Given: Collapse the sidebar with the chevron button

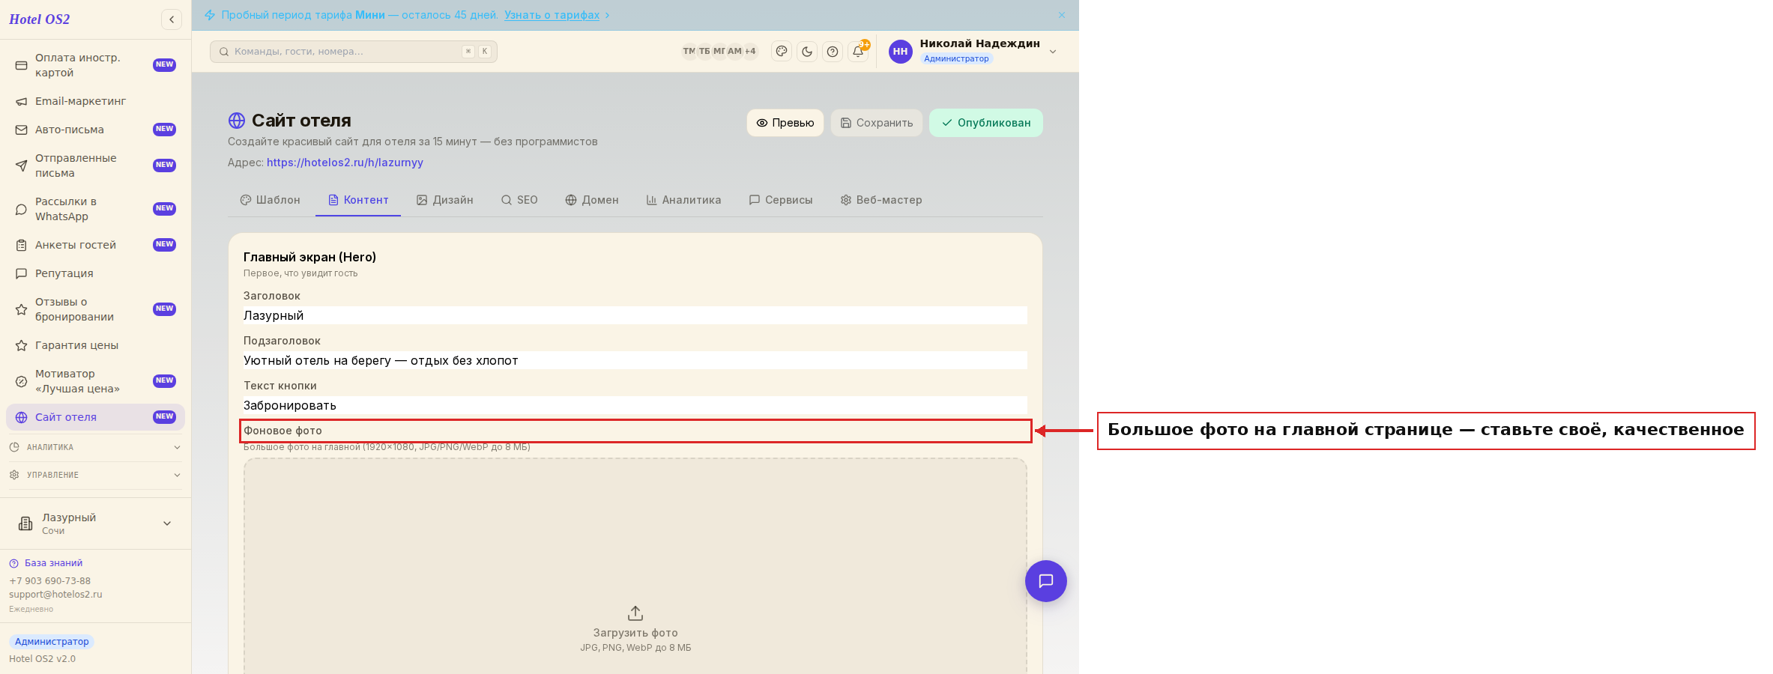Looking at the screenshot, I should pyautogui.click(x=172, y=19).
